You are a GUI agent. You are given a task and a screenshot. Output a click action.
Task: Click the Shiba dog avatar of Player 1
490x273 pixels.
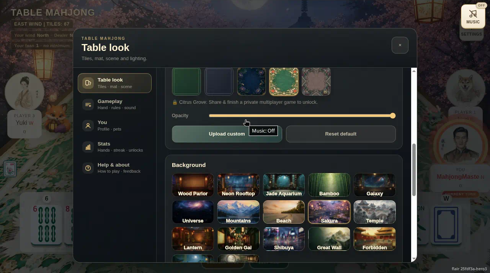(x=465, y=89)
